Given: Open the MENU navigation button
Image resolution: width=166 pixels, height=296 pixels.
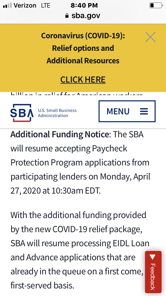Looking at the screenshot, I should (x=127, y=111).
